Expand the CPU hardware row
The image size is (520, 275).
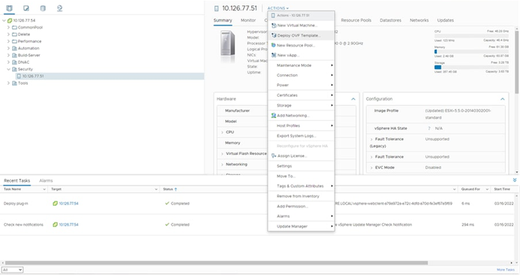click(222, 132)
